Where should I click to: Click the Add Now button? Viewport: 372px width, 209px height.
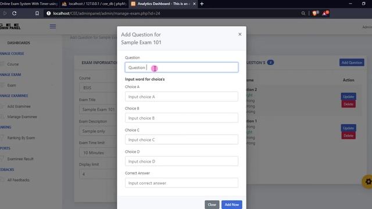[x=232, y=204]
